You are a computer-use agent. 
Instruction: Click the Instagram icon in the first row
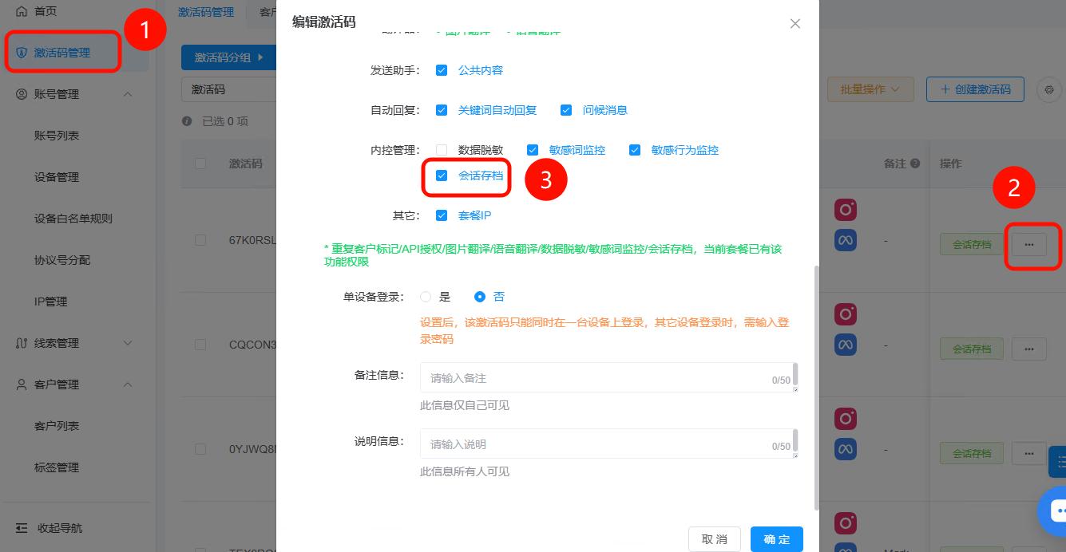[x=846, y=210]
